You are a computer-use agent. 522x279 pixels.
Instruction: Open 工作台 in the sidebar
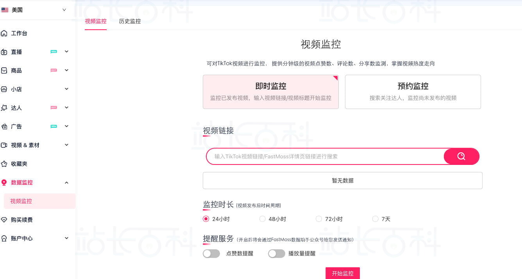point(19,34)
